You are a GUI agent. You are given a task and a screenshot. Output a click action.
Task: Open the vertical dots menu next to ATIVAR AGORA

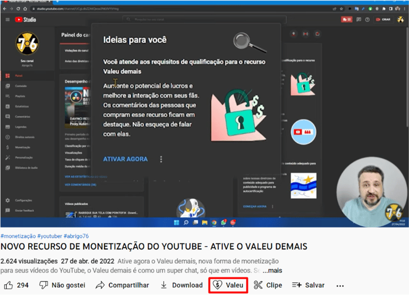pos(161,159)
